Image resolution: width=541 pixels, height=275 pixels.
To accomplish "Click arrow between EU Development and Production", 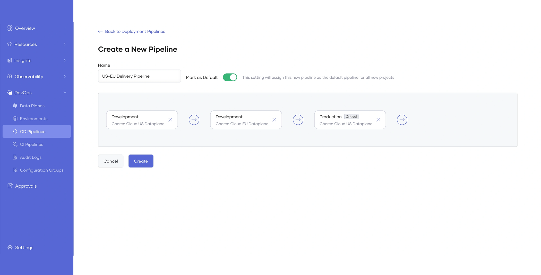I will click(x=298, y=120).
